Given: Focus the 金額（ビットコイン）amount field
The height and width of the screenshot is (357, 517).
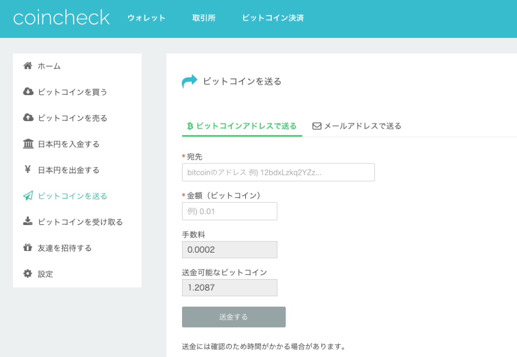Looking at the screenshot, I should (x=230, y=211).
